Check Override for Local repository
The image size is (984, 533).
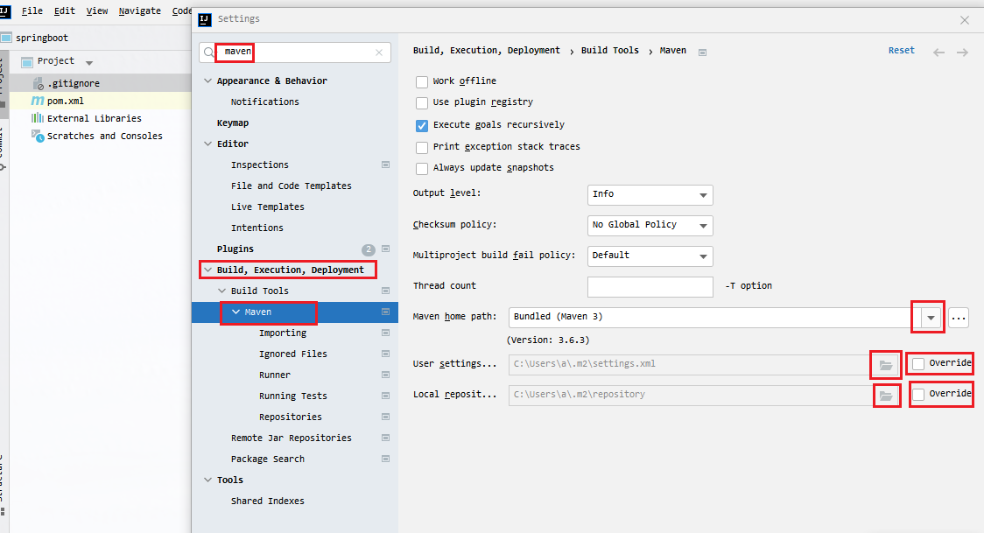pos(918,395)
